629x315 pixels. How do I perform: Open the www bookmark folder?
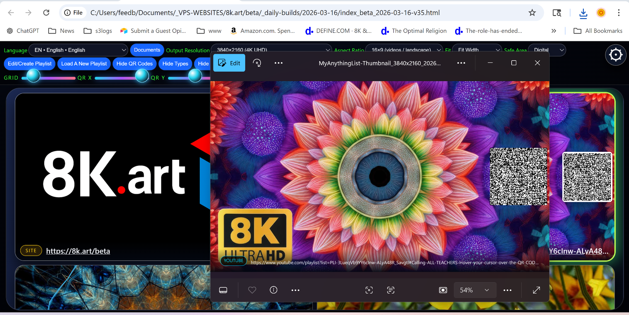click(209, 31)
